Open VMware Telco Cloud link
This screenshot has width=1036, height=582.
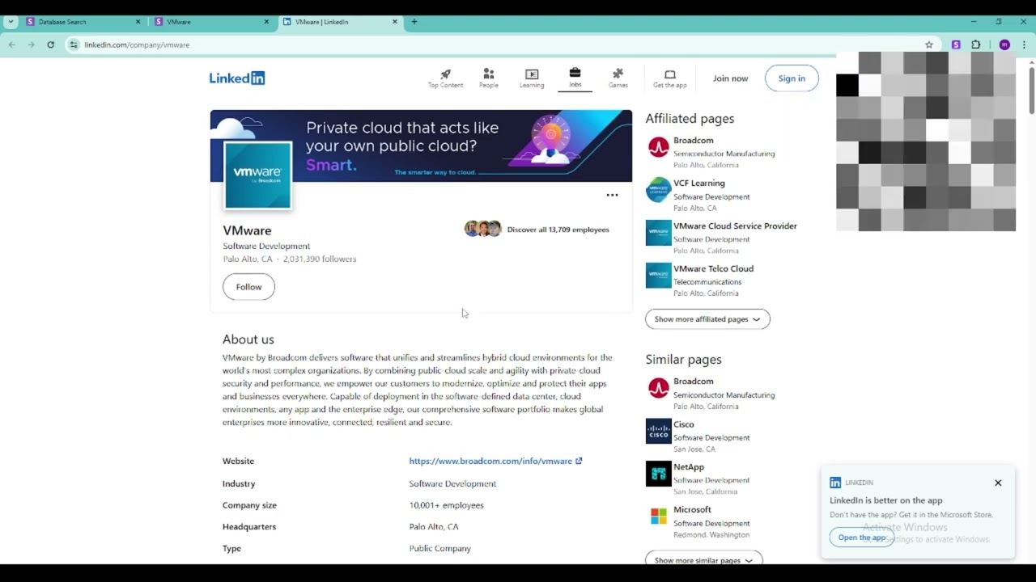pos(713,269)
